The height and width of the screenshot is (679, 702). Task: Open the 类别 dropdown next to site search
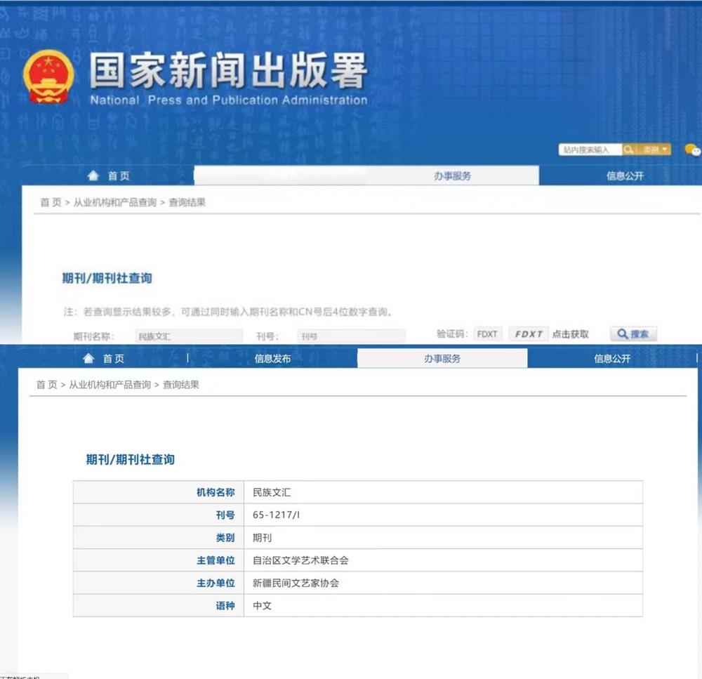(654, 150)
